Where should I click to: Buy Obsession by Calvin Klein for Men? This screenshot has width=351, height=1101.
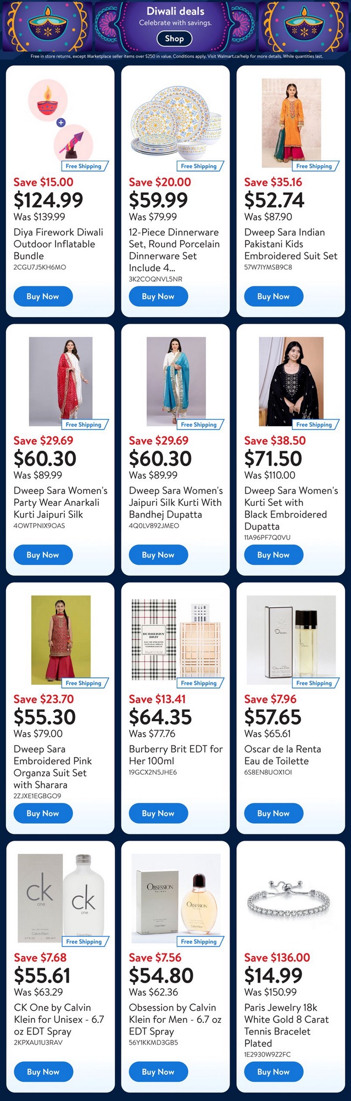pyautogui.click(x=158, y=1072)
